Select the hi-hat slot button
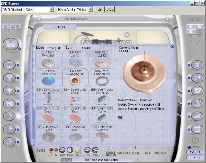This screenshot has height=163, width=206. pos(10,91)
